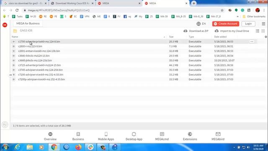Open Business in the bottom bar

[78, 136]
